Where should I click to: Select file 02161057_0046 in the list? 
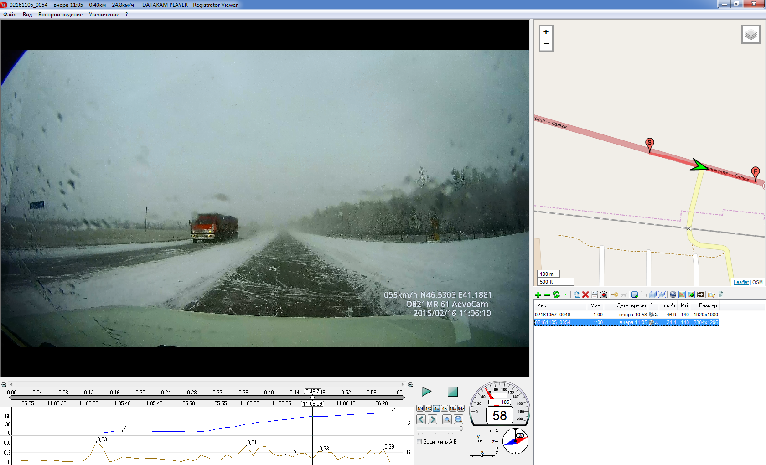coord(553,315)
